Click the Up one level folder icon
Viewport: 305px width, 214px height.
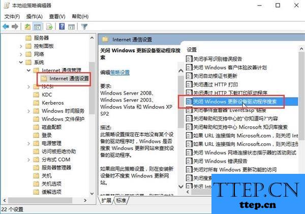coord(27,26)
